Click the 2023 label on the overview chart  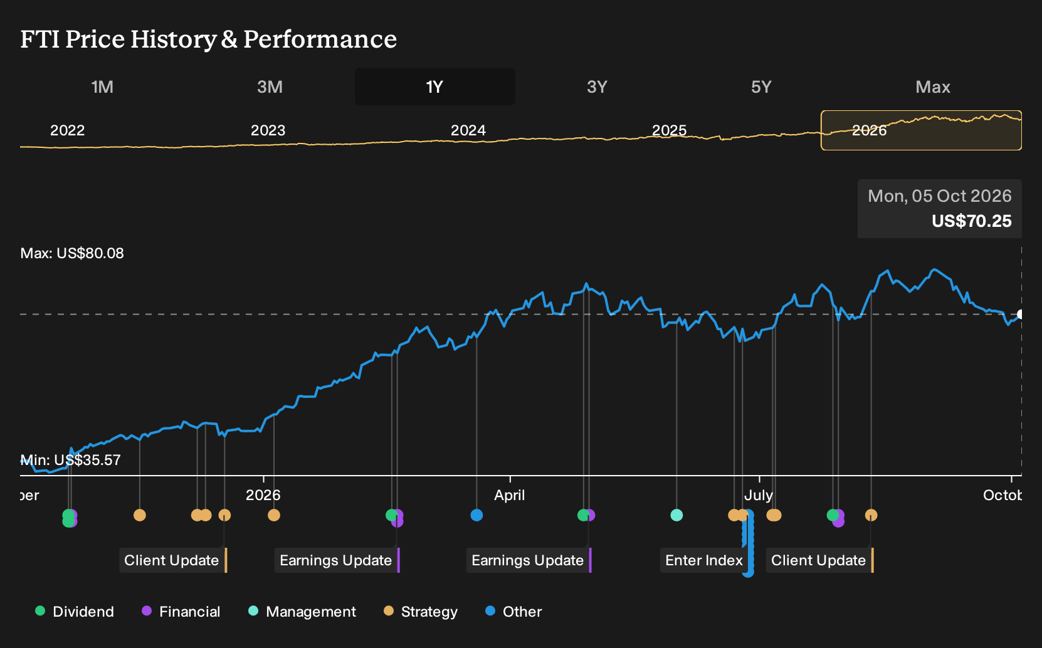coord(268,130)
